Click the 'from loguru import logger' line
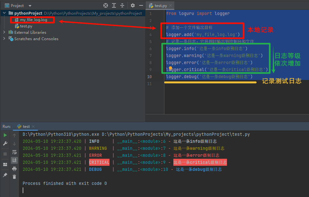Image resolution: width=309 pixels, height=197 pixels. click(x=198, y=14)
